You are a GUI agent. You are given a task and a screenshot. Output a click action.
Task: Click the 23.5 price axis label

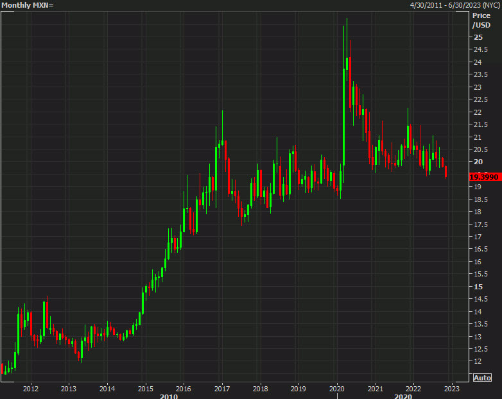pyautogui.click(x=481, y=74)
